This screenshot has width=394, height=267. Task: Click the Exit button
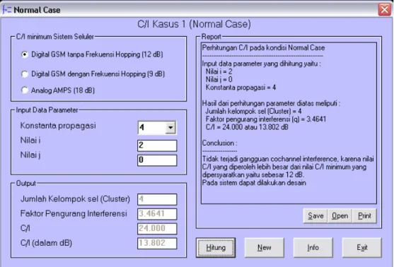(362, 248)
